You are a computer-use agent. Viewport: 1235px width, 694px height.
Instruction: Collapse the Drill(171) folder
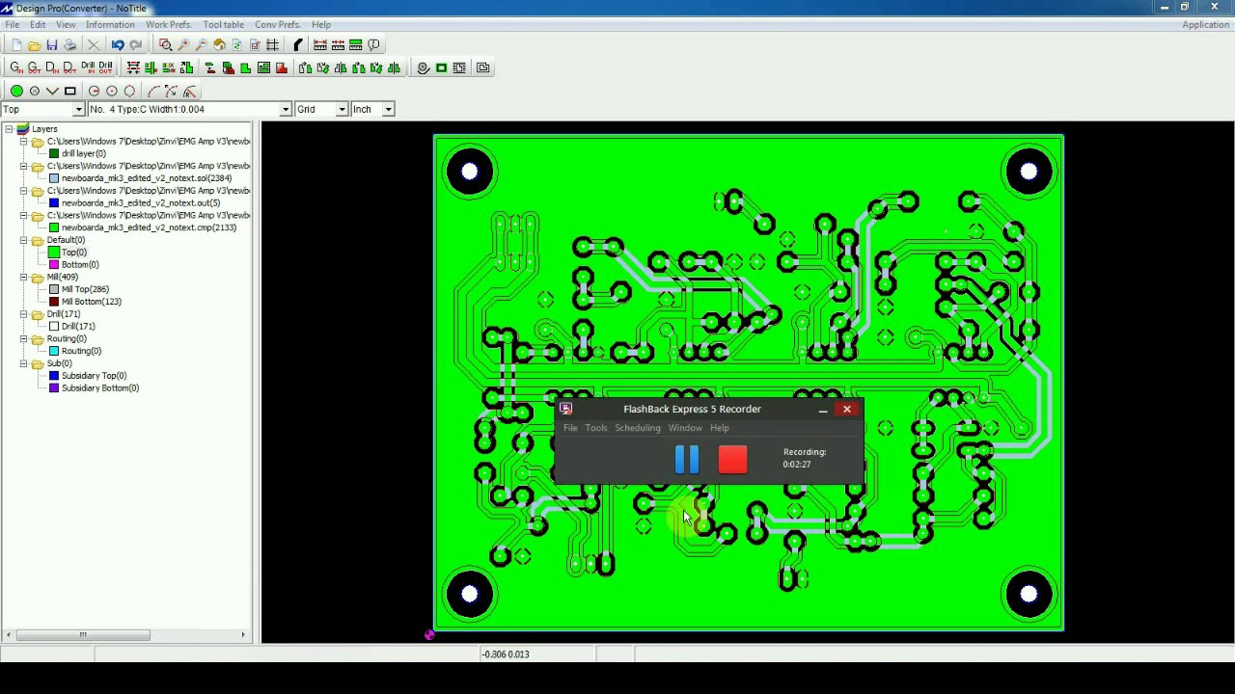click(x=24, y=314)
